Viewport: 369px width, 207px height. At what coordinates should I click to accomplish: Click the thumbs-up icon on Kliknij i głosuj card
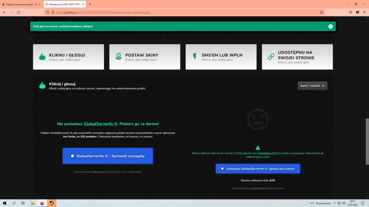tap(42, 57)
